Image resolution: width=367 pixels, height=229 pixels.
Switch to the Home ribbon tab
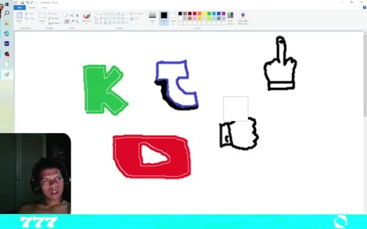pos(32,8)
